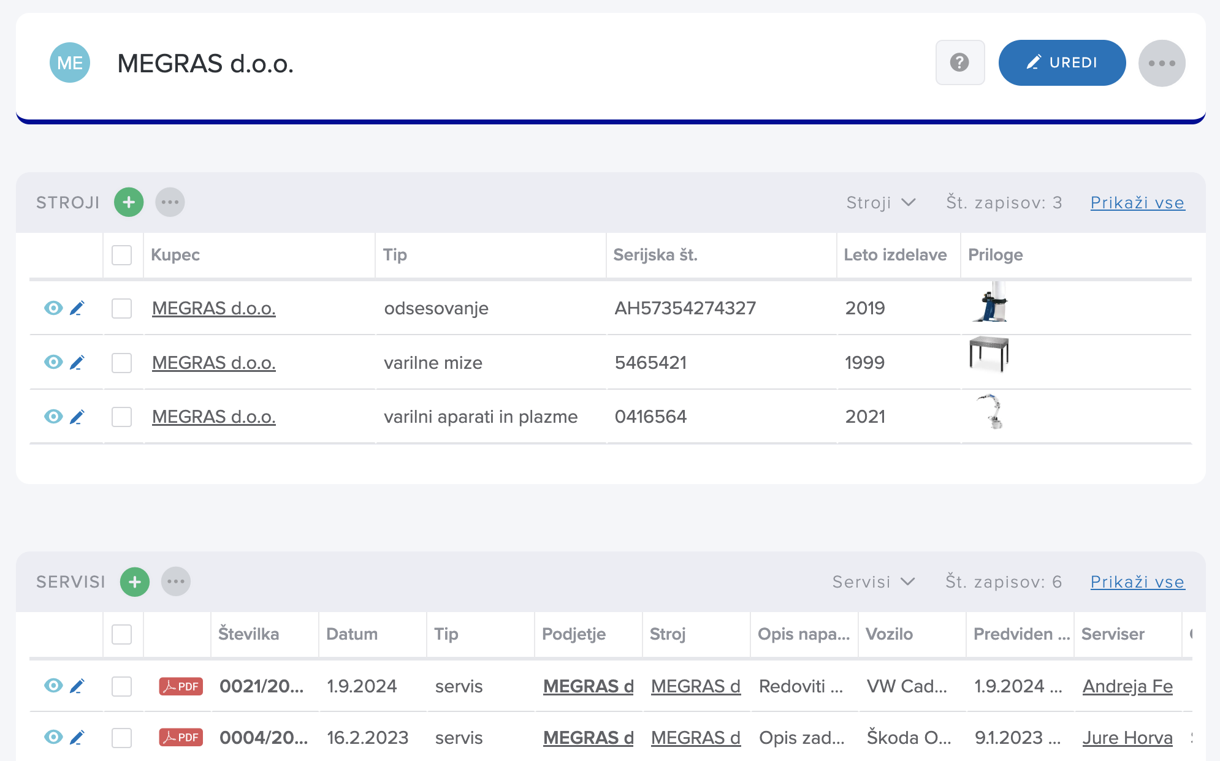
Task: Open SERVISI section more options dots
Action: tap(176, 581)
